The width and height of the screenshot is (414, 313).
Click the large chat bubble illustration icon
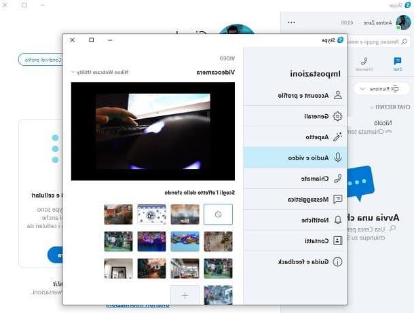[360, 183]
